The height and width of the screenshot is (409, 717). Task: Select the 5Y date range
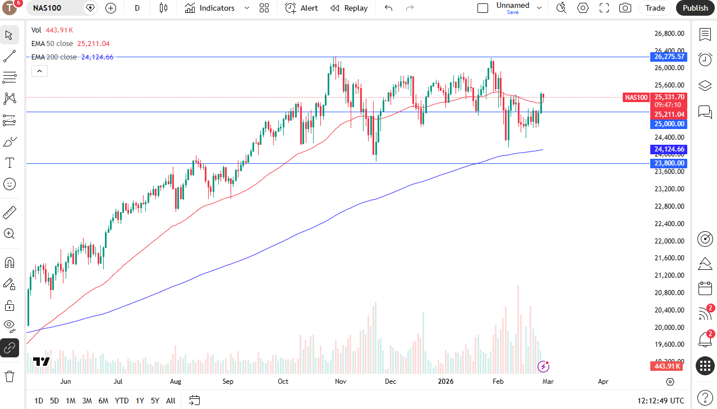click(x=155, y=401)
